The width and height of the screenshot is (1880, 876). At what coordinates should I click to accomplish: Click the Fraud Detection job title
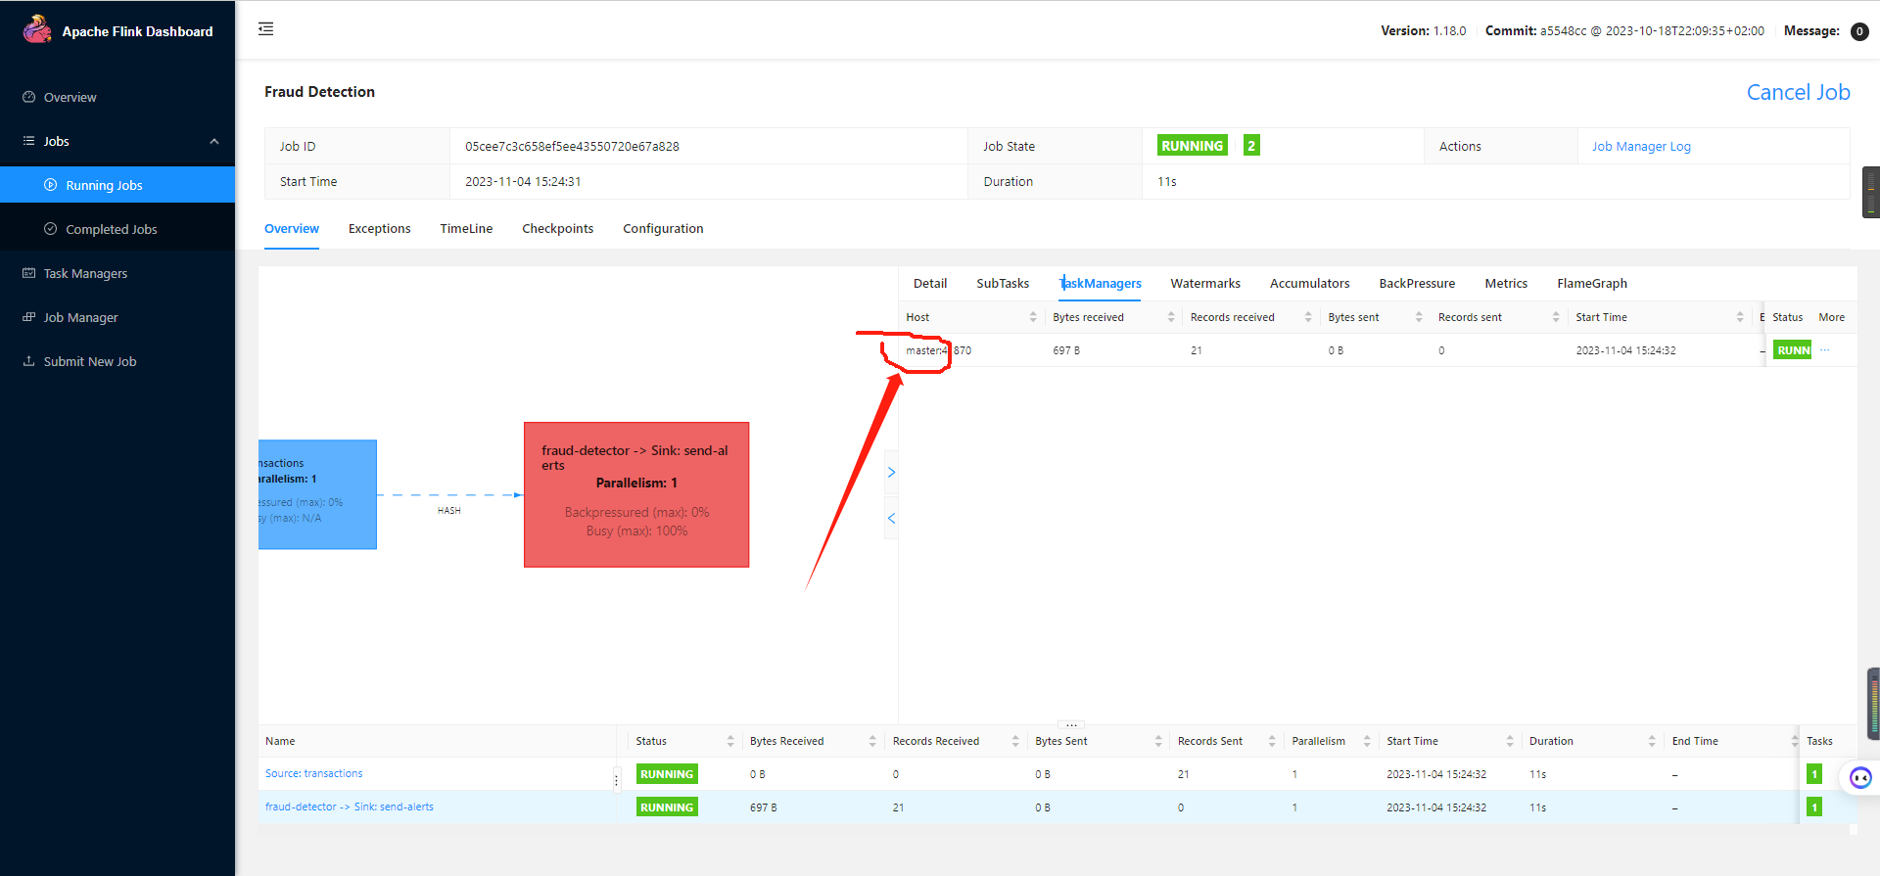coord(319,92)
